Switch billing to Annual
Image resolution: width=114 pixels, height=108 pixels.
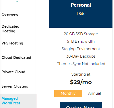95,93
